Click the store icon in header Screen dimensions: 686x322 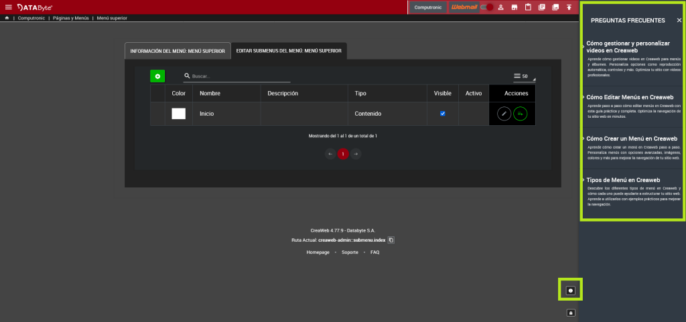(514, 7)
